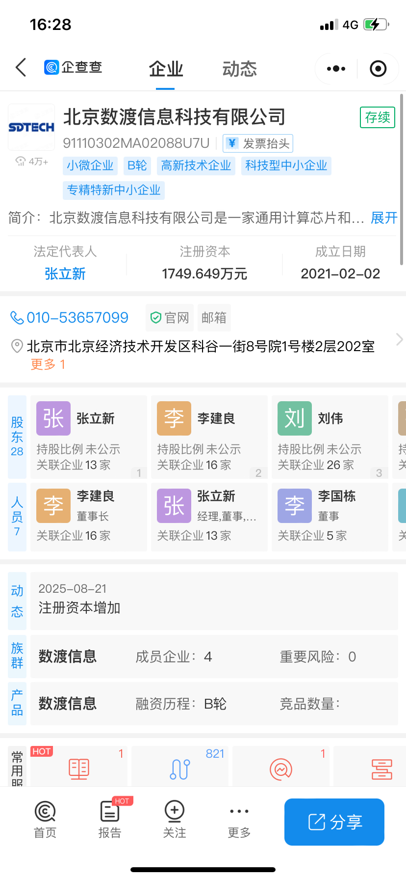
Task: Tap blue 李 avatar of 李国栋
Action: pos(295,506)
